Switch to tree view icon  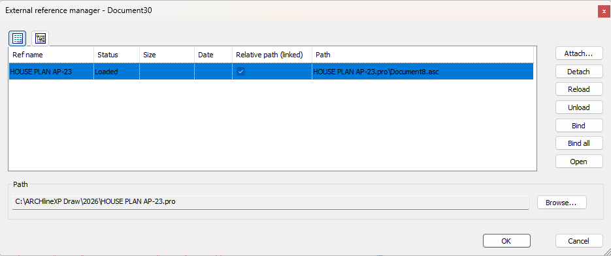pyautogui.click(x=40, y=38)
